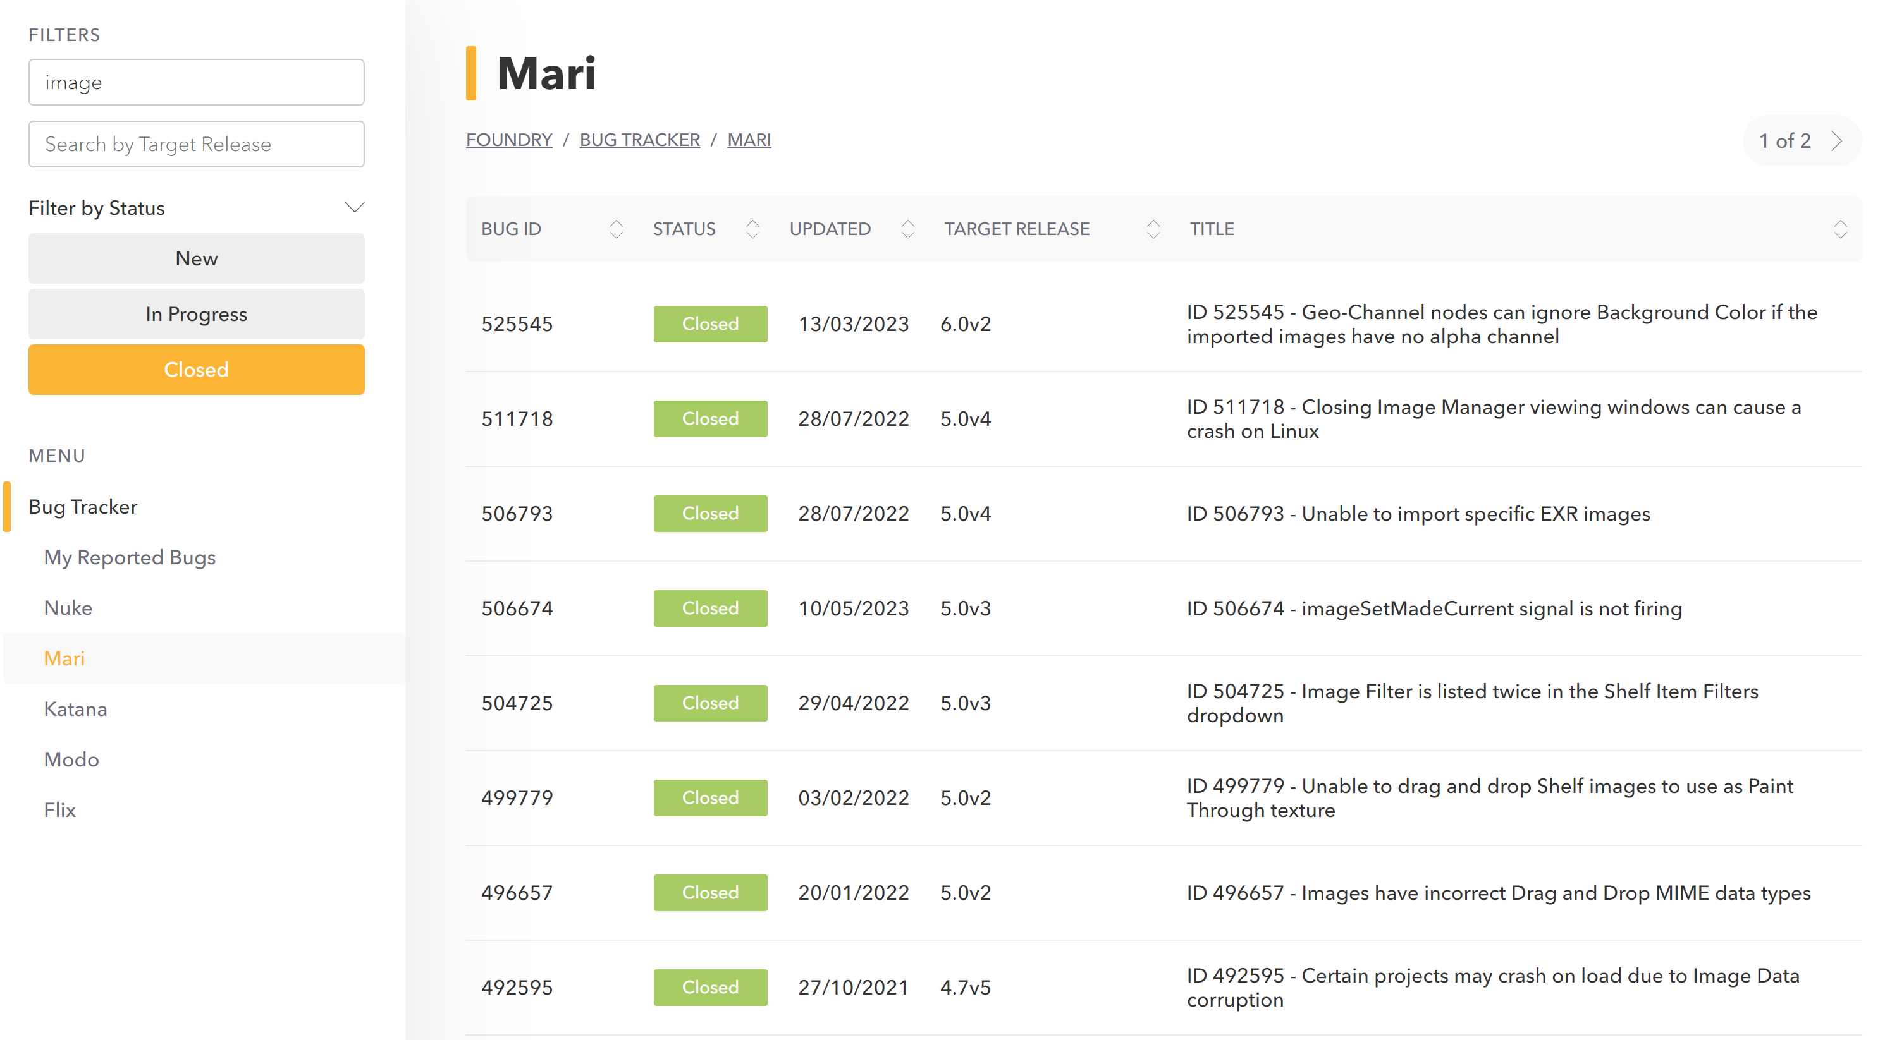
Task: Sort table by Target Release column arrows
Action: [1153, 229]
